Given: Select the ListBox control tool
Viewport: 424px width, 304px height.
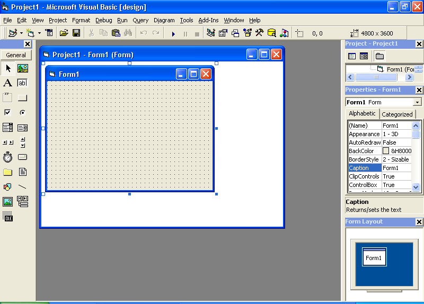Looking at the screenshot, I should (x=23, y=127).
